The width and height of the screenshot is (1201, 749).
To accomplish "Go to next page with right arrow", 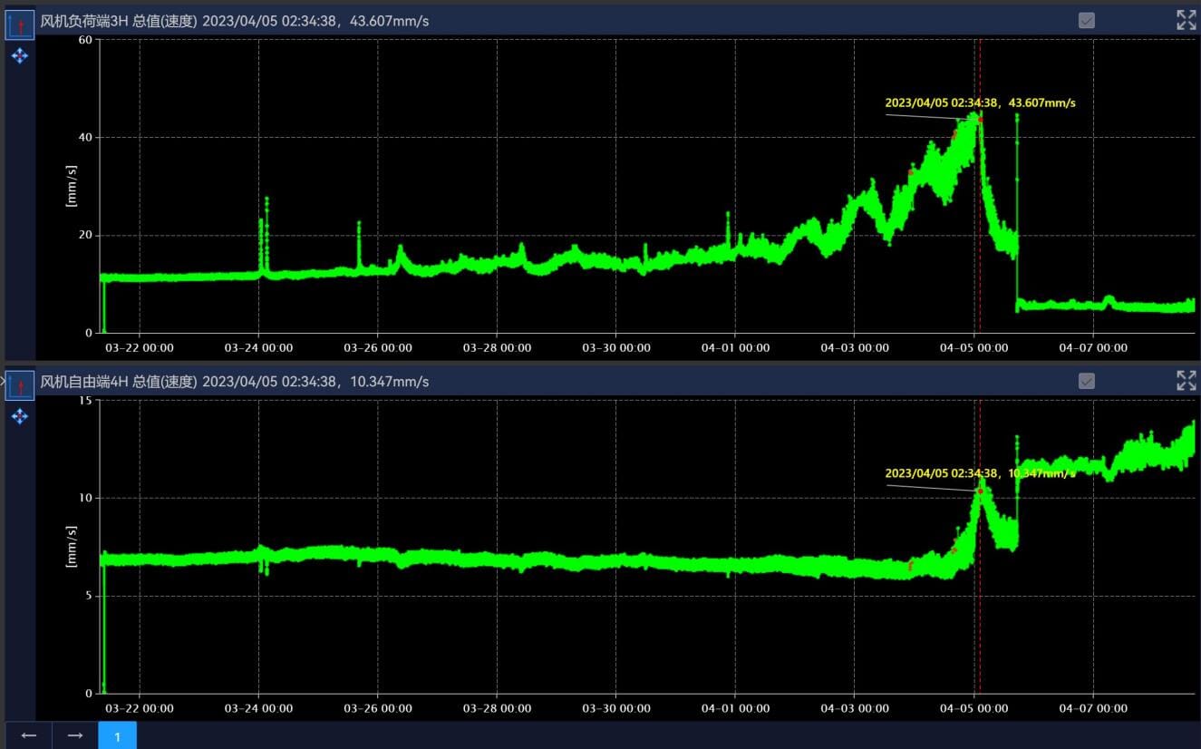I will (75, 735).
